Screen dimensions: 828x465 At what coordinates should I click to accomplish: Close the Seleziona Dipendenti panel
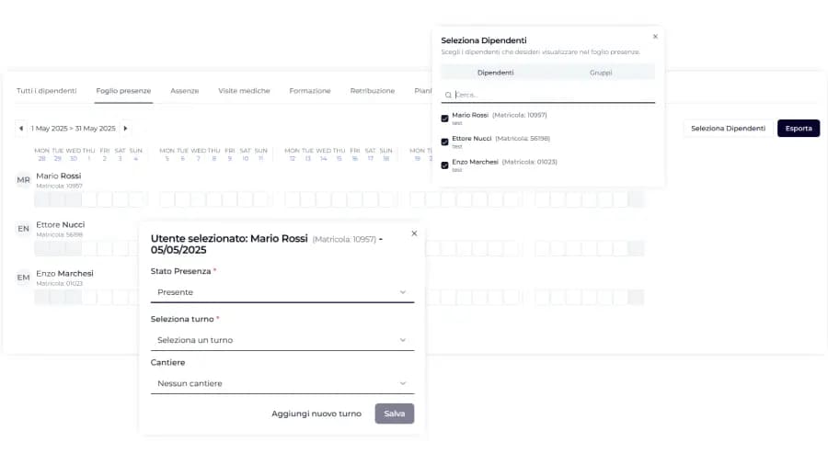pos(655,37)
